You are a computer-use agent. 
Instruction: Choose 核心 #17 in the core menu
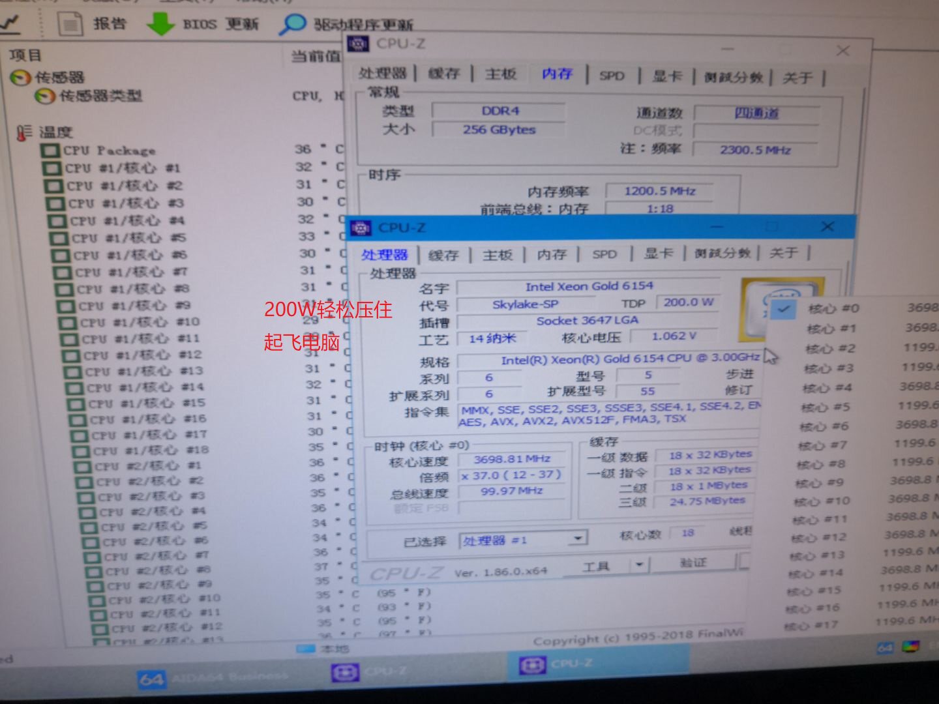click(x=811, y=626)
